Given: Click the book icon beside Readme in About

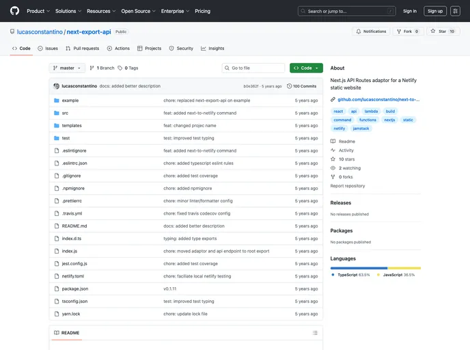Looking at the screenshot, I should (x=333, y=142).
